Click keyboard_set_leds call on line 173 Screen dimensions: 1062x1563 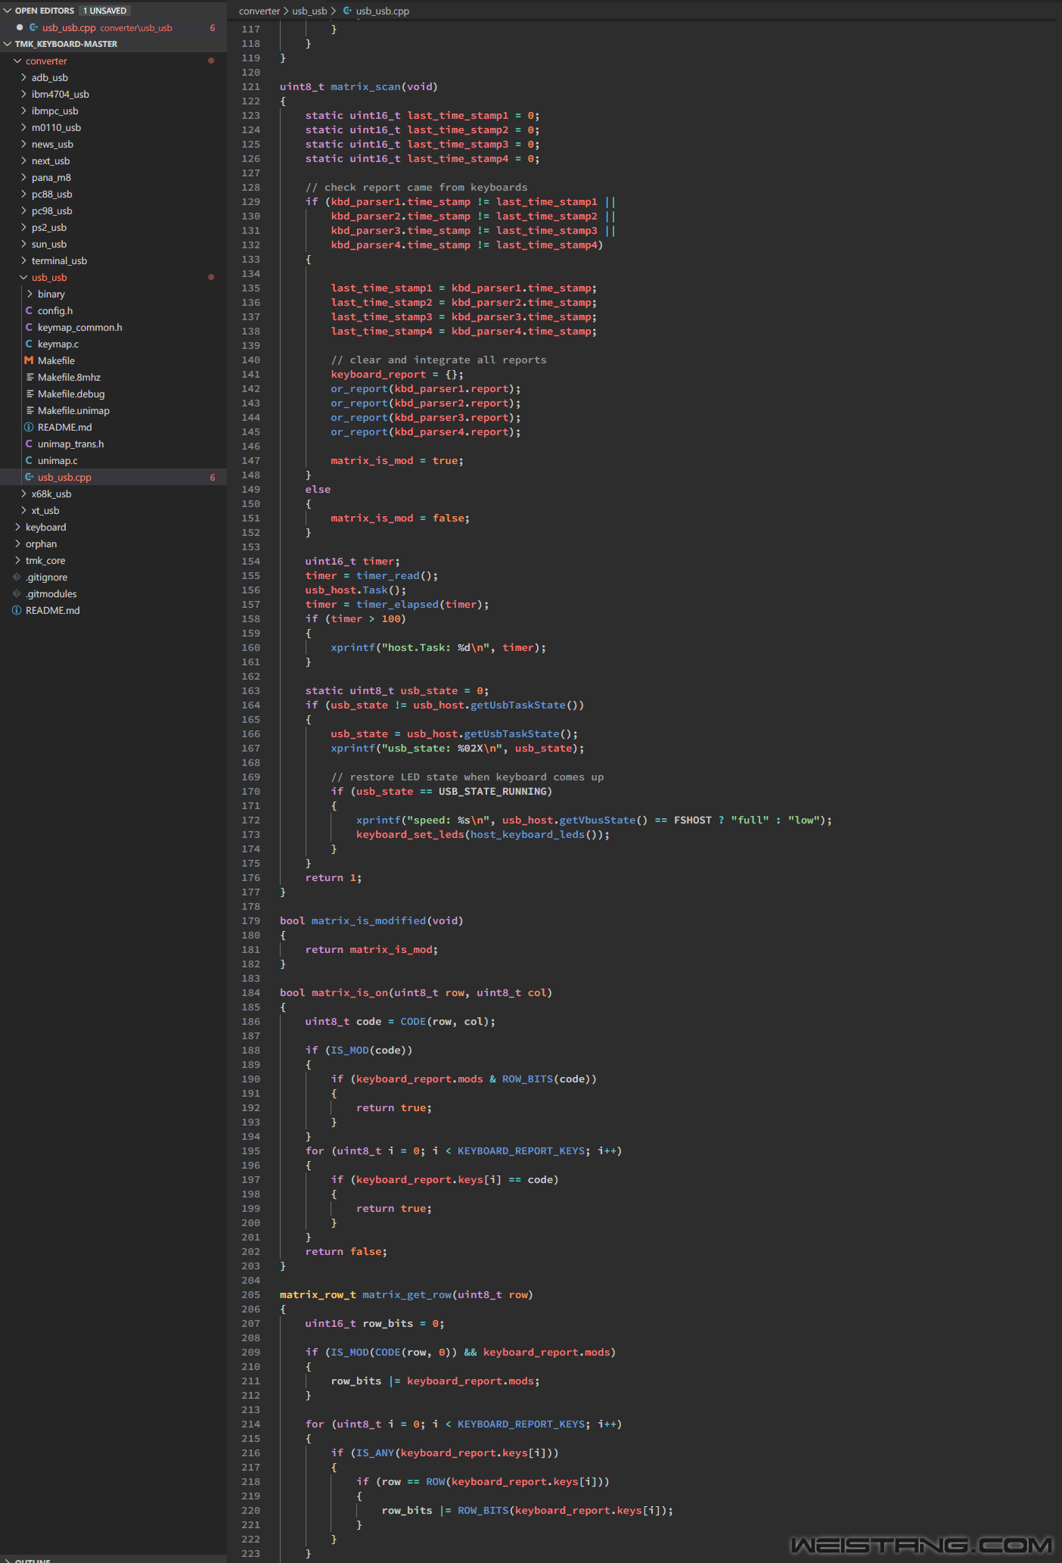pyautogui.click(x=410, y=834)
